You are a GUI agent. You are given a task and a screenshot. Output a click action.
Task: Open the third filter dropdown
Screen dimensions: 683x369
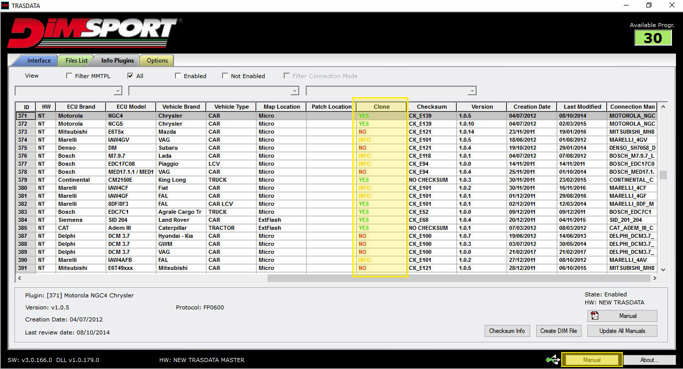(472, 91)
